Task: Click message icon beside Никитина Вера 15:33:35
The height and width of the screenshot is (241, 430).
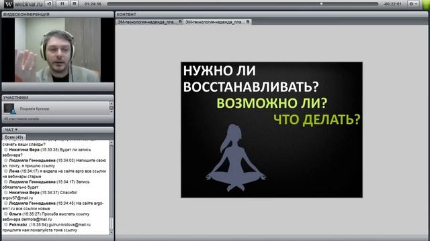Action: coord(5,150)
